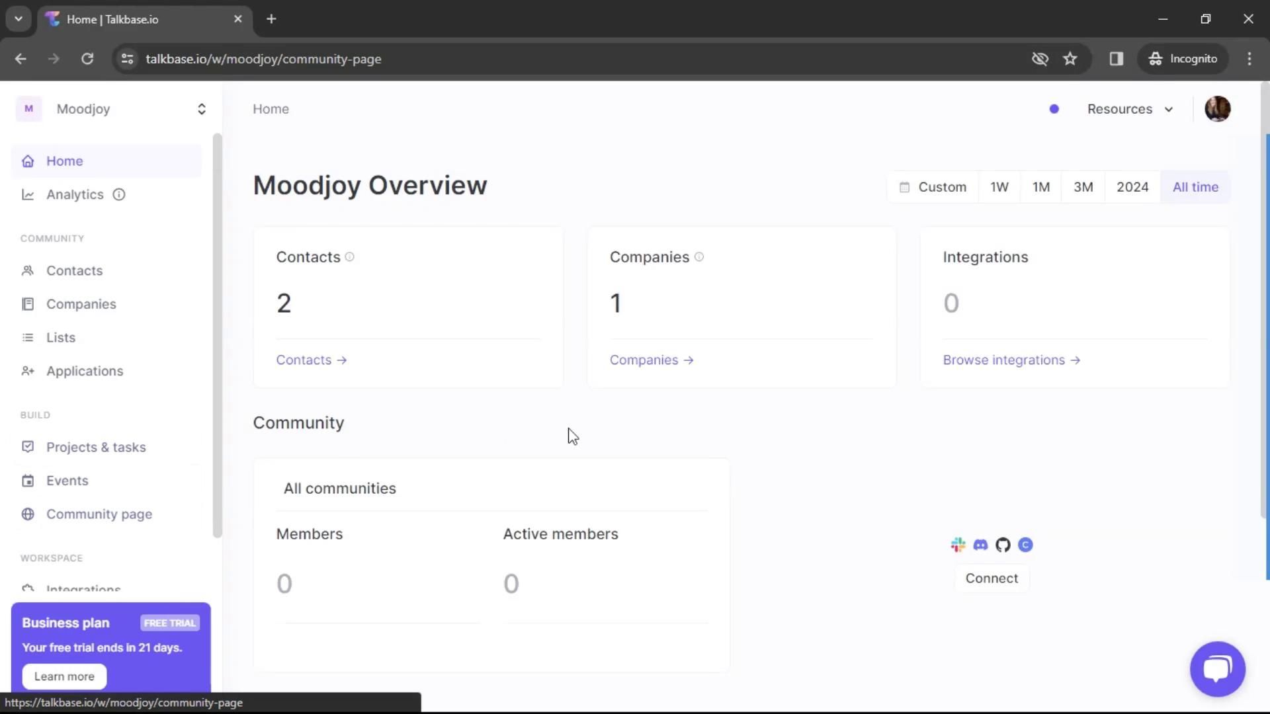Click the Moodjoy M workspace avatar
The image size is (1270, 714).
[28, 109]
